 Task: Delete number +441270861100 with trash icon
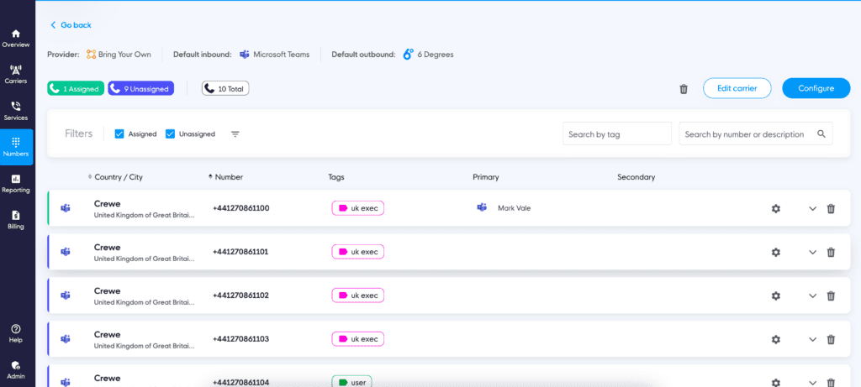pos(832,208)
